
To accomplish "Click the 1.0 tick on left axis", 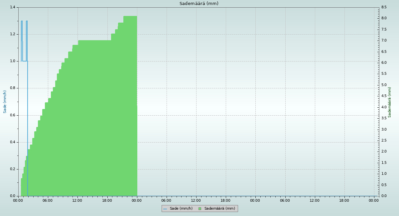I will 13,61.
